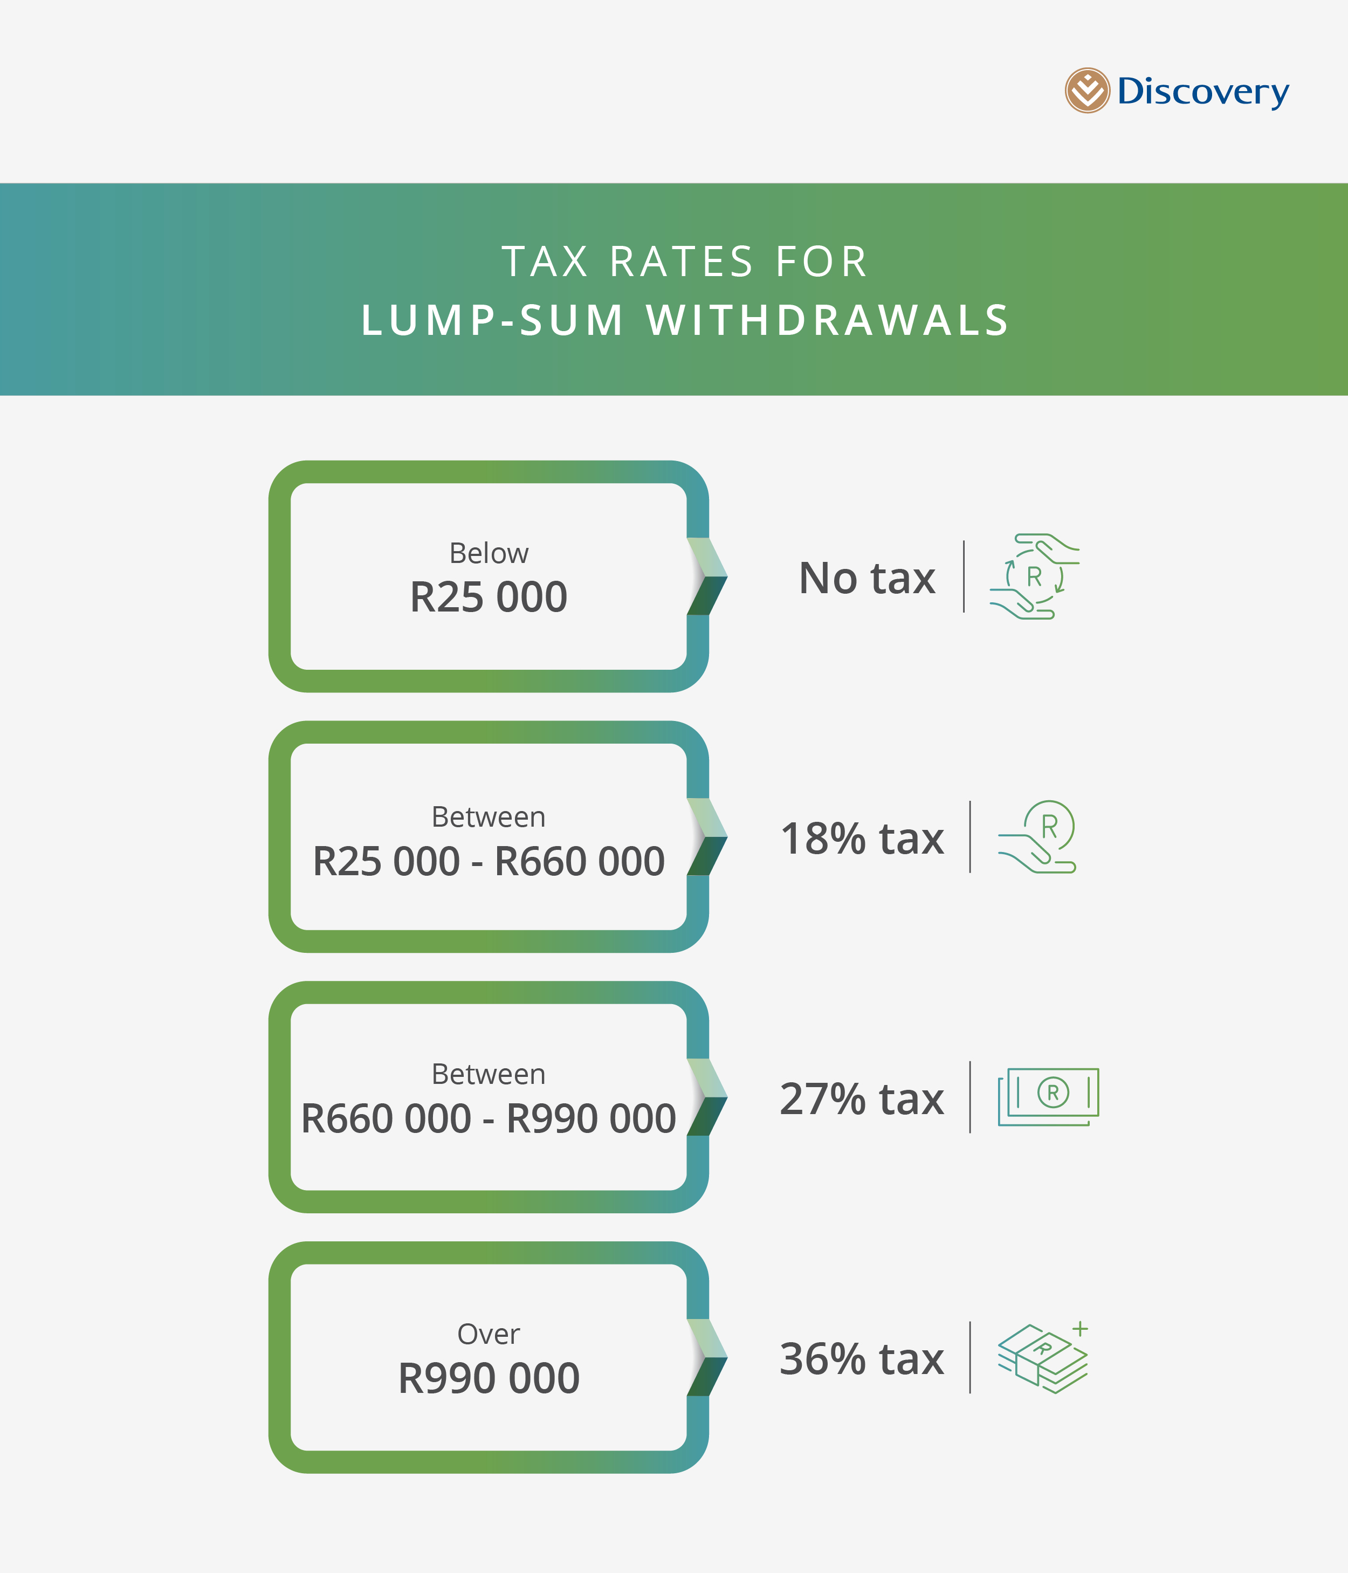Screen dimensions: 1348x1573
Task: Select the Over R990 000 box
Action: [488, 1358]
